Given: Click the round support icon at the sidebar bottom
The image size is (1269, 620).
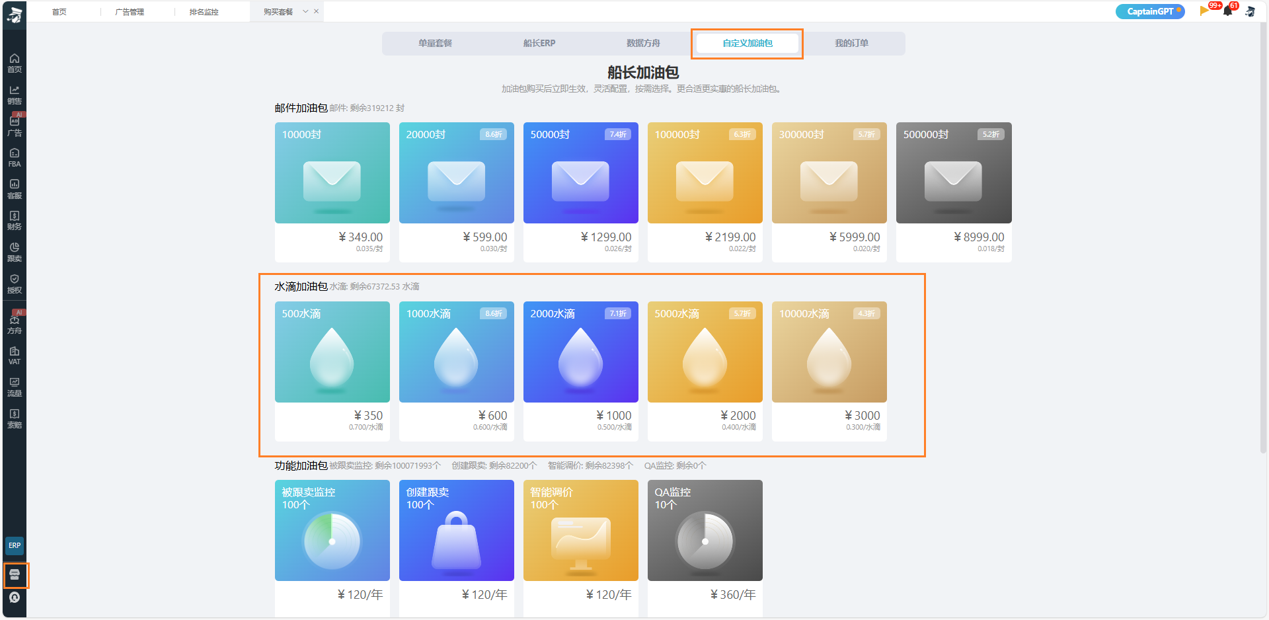Looking at the screenshot, I should point(15,598).
